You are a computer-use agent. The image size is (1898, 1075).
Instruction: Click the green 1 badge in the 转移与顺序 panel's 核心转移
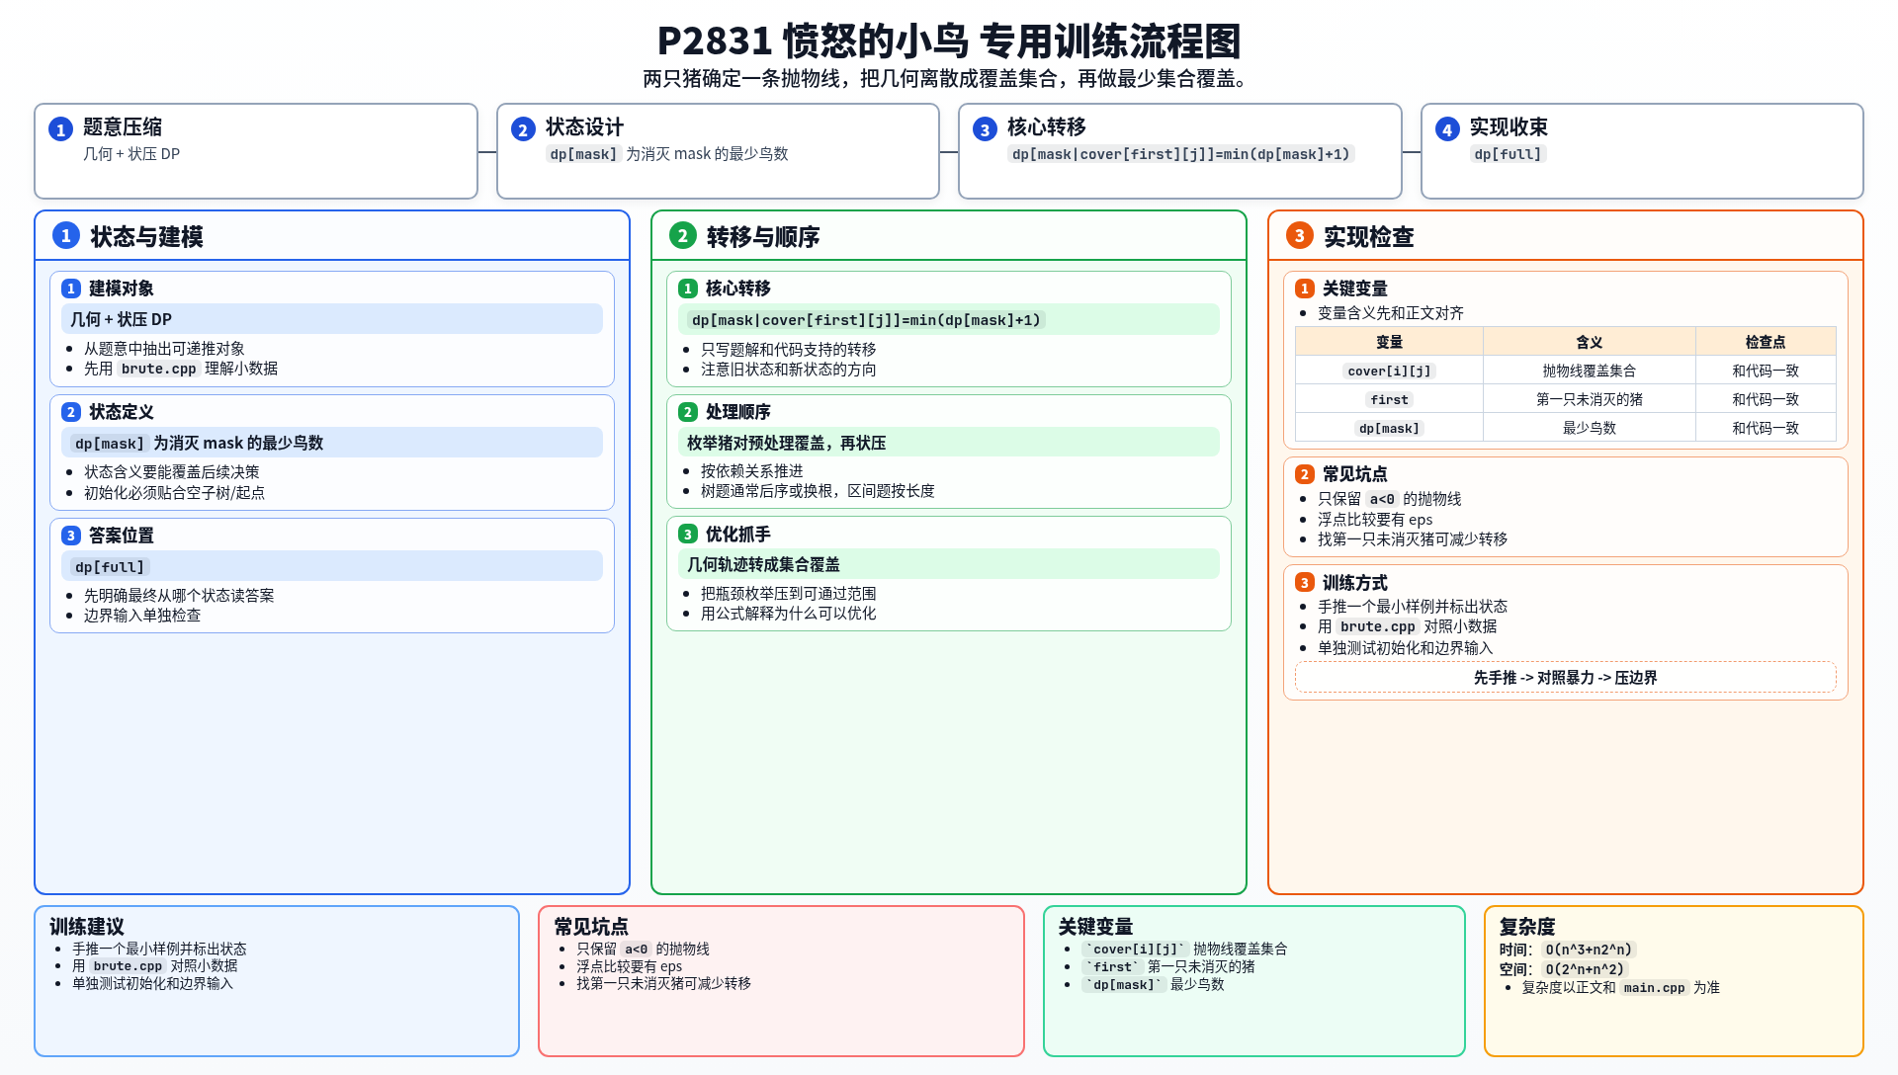pos(688,289)
